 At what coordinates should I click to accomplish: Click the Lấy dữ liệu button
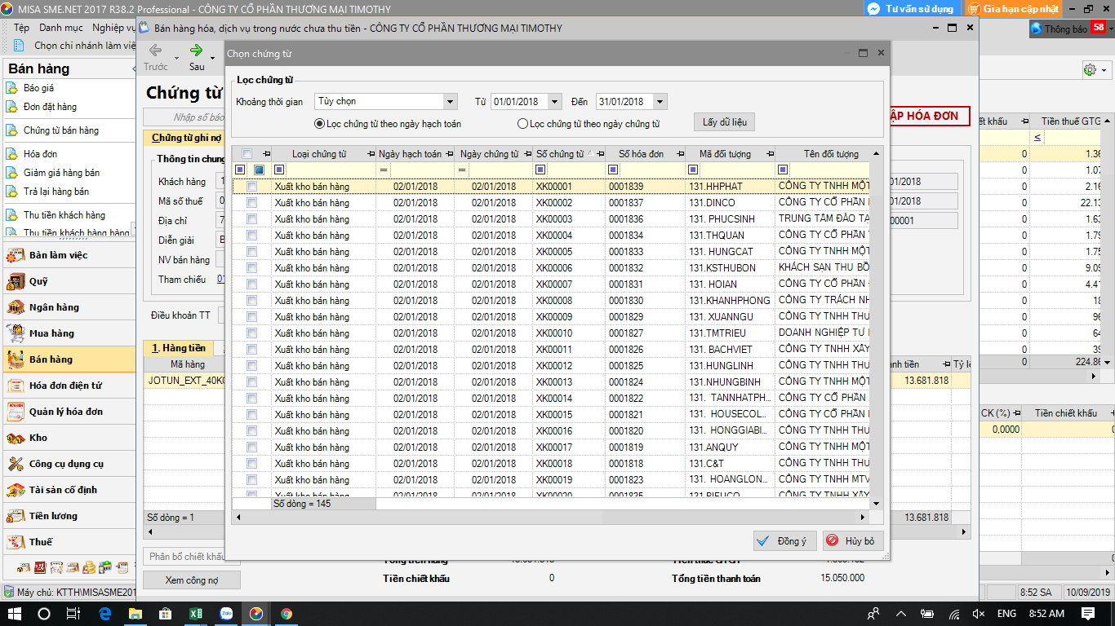coord(724,122)
